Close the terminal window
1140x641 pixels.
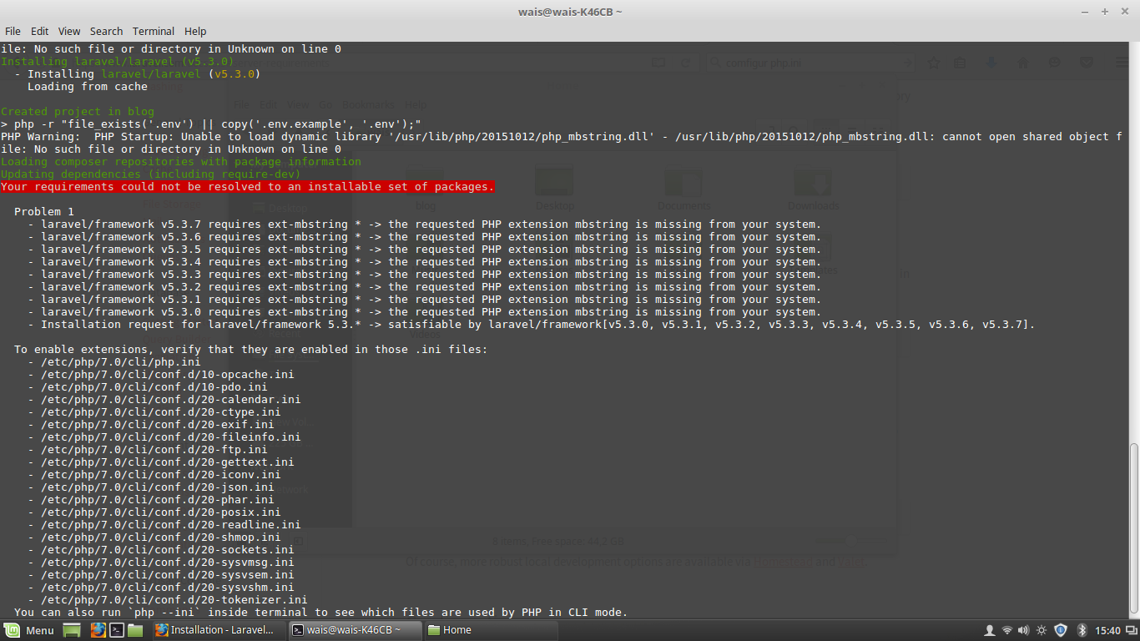point(1122,11)
